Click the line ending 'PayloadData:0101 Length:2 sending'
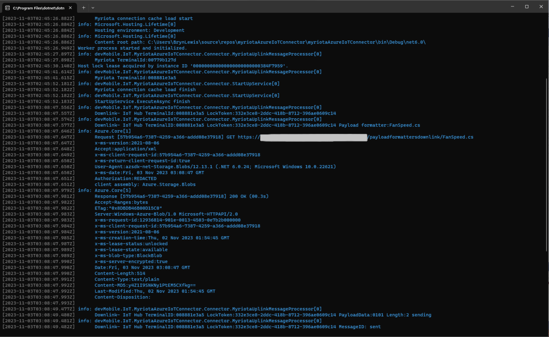The width and height of the screenshot is (549, 337). 263,315
